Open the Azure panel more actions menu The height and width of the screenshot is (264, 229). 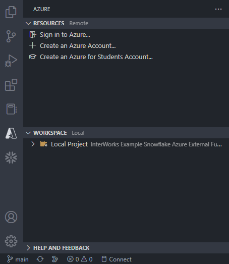tap(218, 9)
